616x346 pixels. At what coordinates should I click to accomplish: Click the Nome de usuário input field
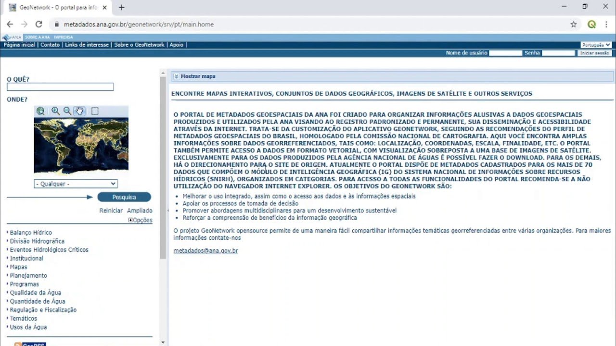coord(505,53)
